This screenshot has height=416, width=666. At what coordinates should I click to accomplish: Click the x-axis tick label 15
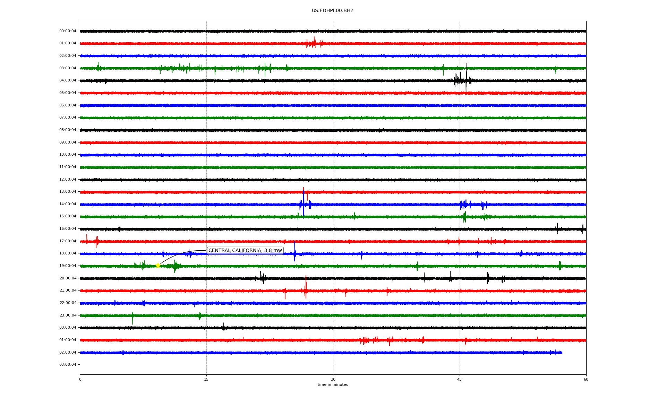click(206, 379)
